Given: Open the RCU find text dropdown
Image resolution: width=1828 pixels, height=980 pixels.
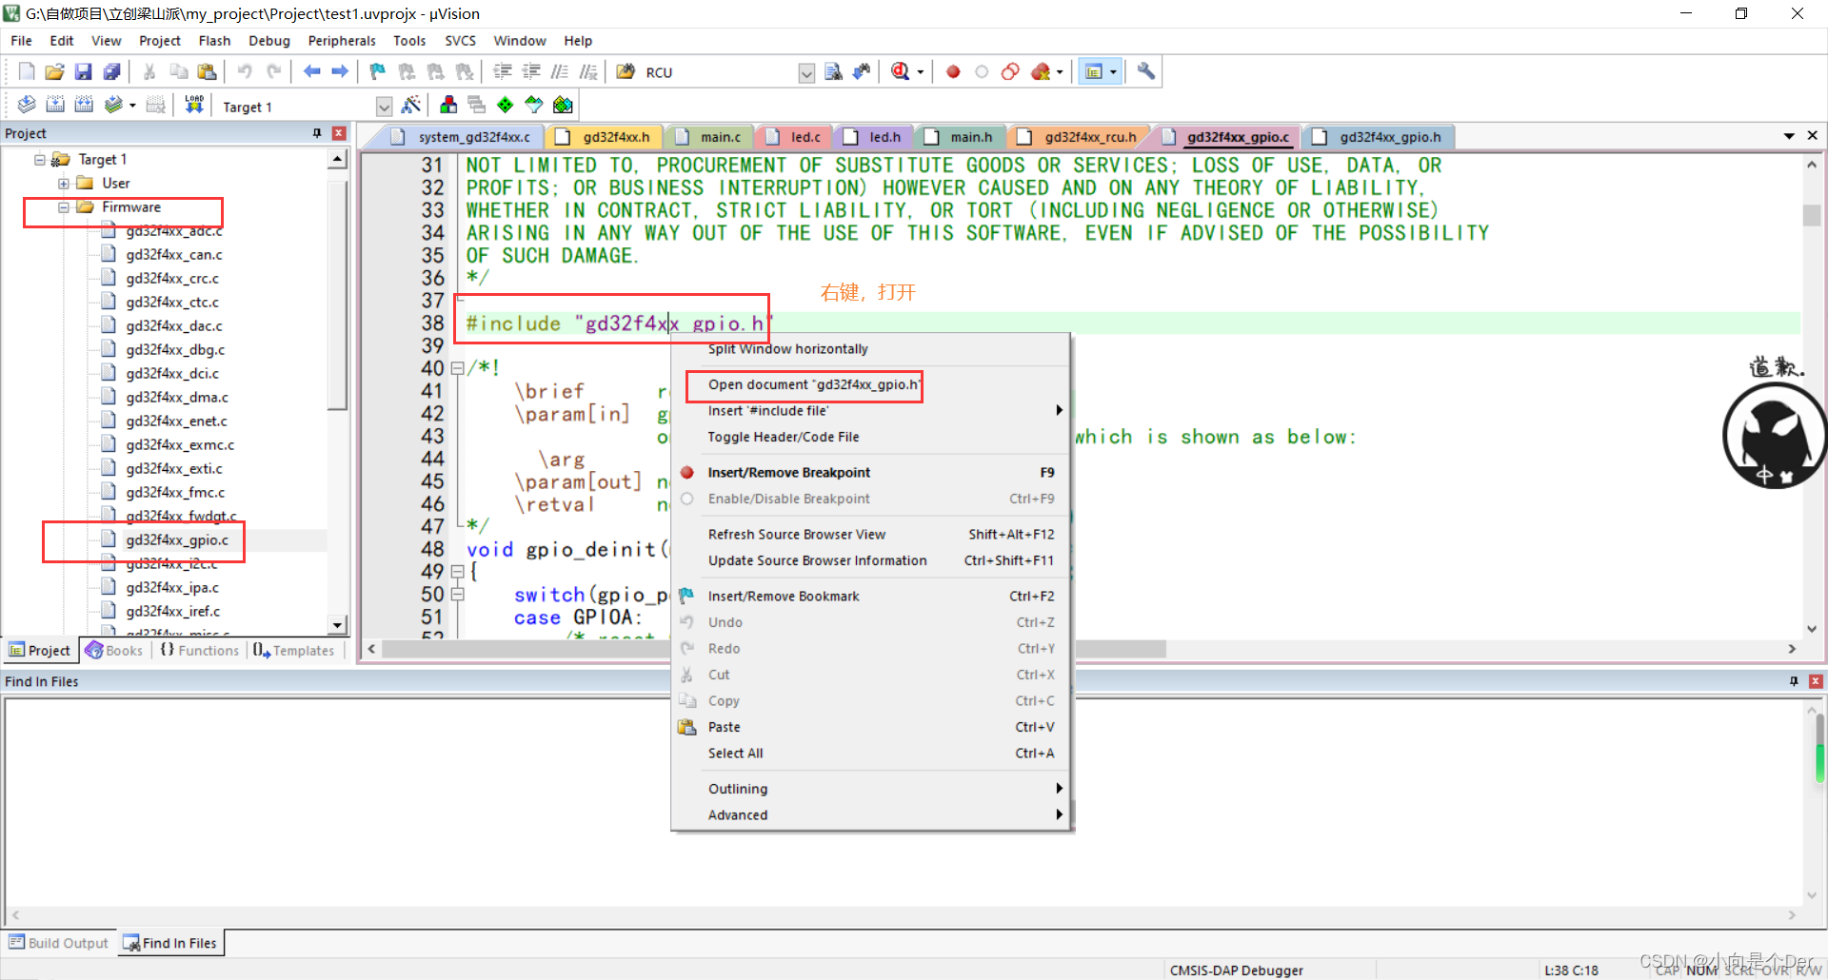Looking at the screenshot, I should [806, 73].
